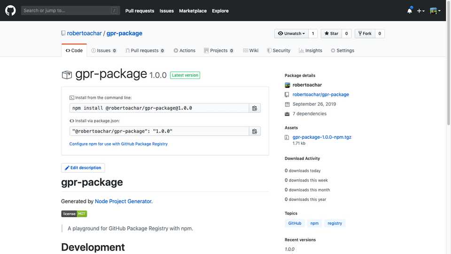Click the dependencies briefcase icon
This screenshot has height=254, width=451.
click(x=287, y=114)
